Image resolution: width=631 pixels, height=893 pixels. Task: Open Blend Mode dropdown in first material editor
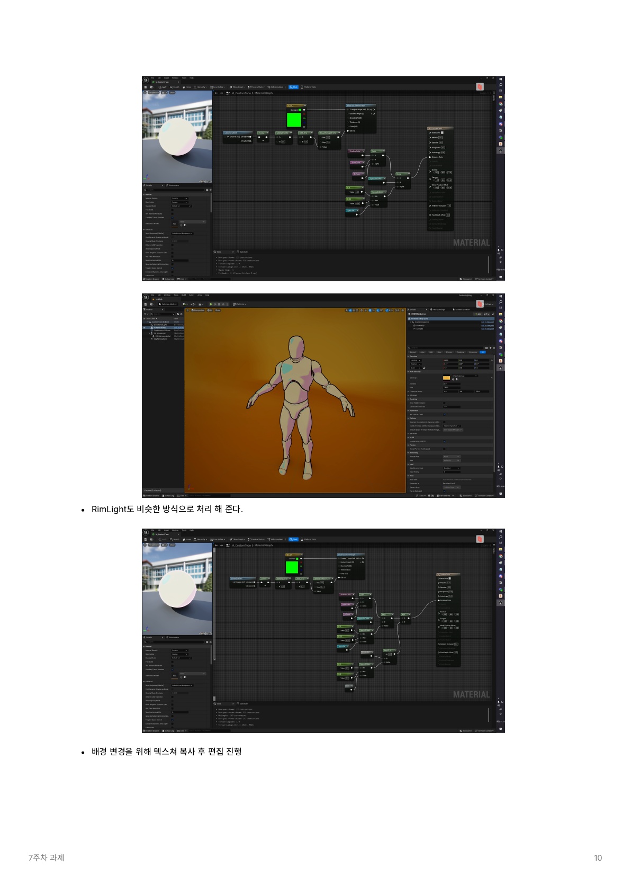pyautogui.click(x=179, y=202)
